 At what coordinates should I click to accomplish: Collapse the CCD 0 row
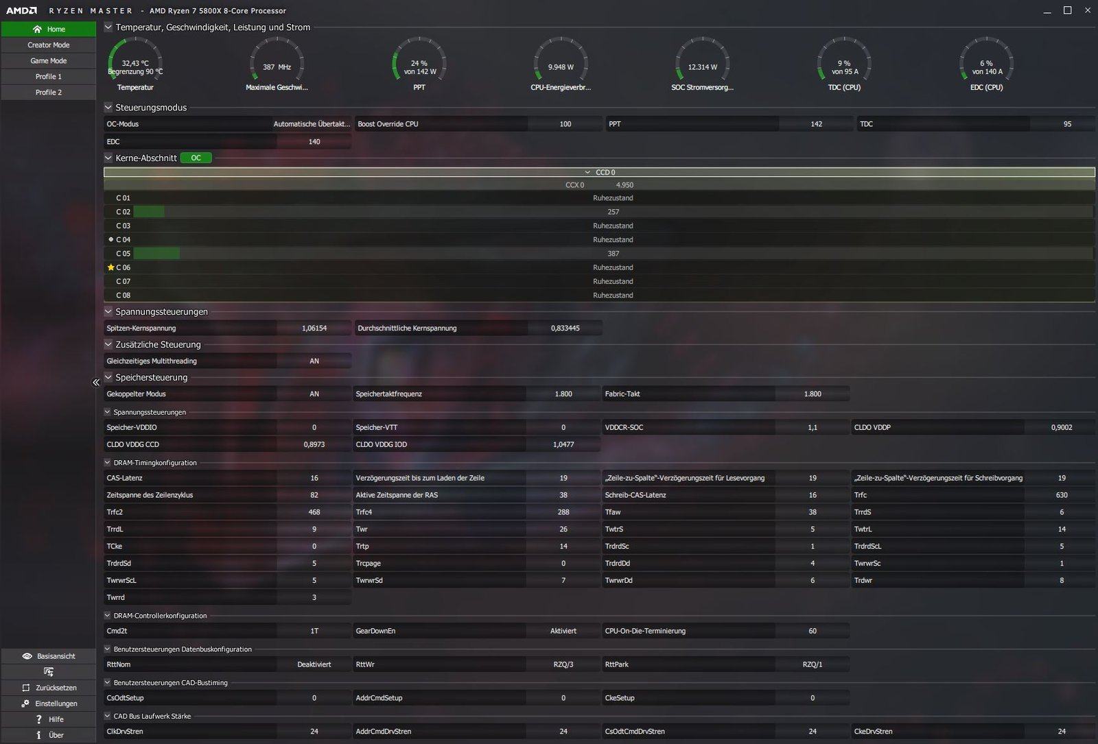(x=587, y=172)
